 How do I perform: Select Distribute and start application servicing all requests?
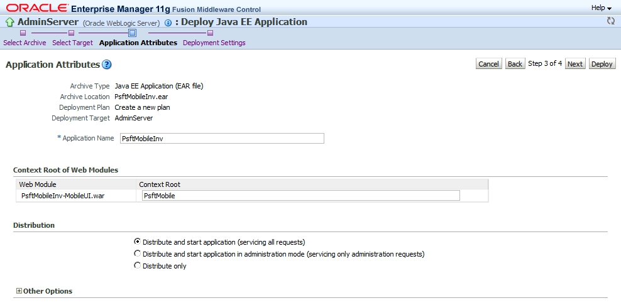(138, 242)
